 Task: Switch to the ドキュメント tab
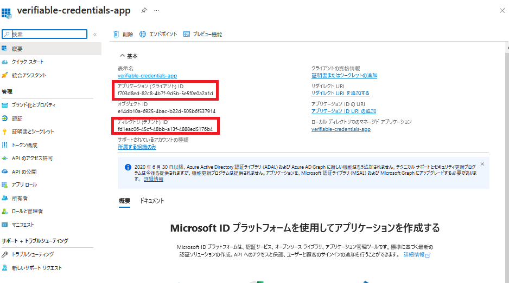point(152,201)
